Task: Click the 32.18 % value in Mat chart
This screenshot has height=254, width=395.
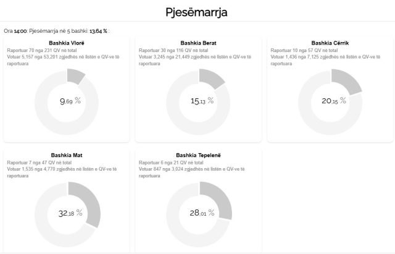Action: point(70,213)
